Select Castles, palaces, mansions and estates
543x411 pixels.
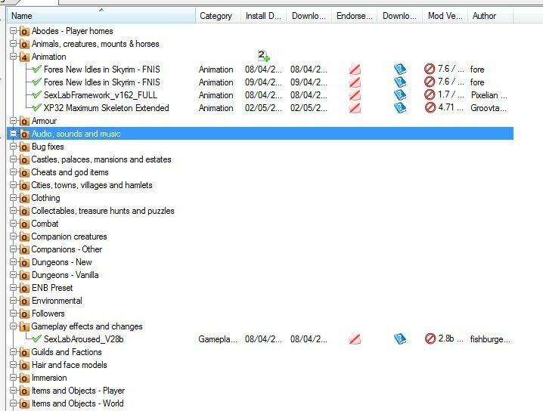pyautogui.click(x=101, y=159)
